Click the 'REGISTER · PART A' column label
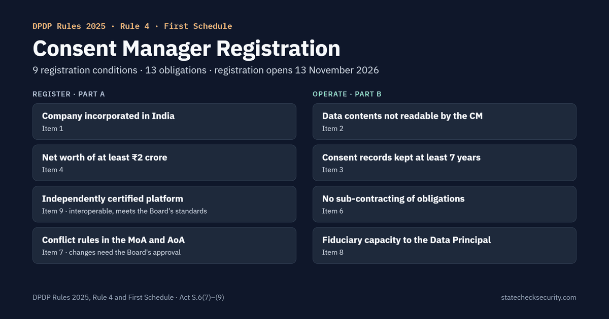 click(69, 94)
